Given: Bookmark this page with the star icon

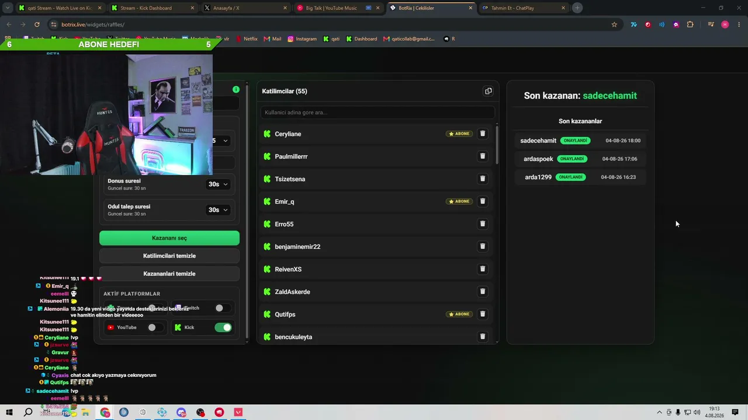Looking at the screenshot, I should point(614,24).
